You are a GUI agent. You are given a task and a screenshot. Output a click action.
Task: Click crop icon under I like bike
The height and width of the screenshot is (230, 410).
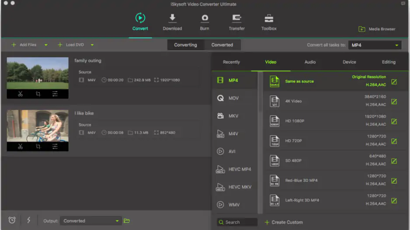[38, 147]
